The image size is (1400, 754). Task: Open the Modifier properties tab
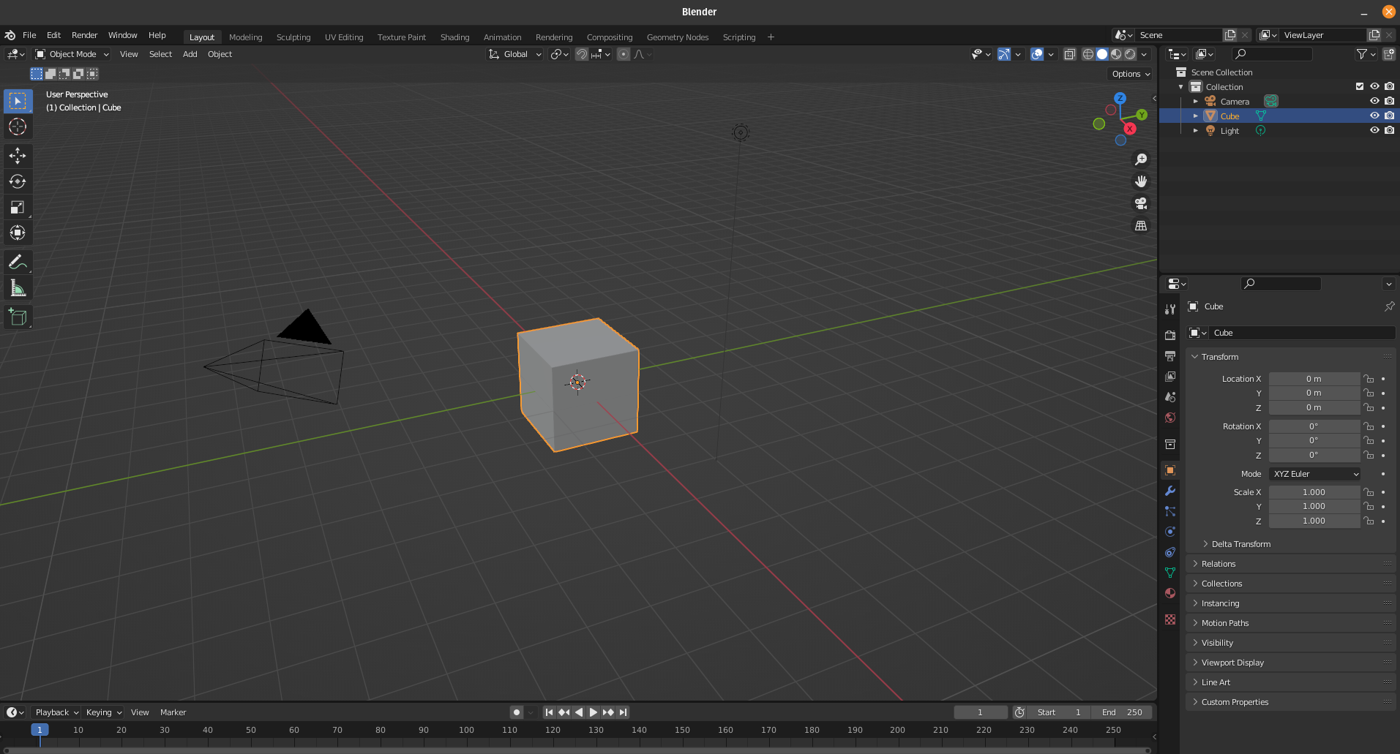[x=1169, y=491]
